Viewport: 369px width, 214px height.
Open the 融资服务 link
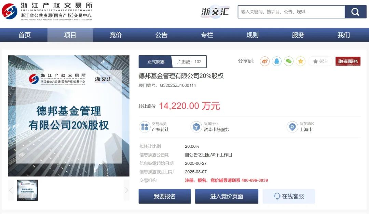348,61
